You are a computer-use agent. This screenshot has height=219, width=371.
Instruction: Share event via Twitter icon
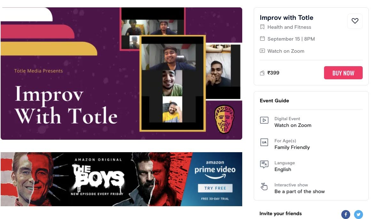point(358,214)
